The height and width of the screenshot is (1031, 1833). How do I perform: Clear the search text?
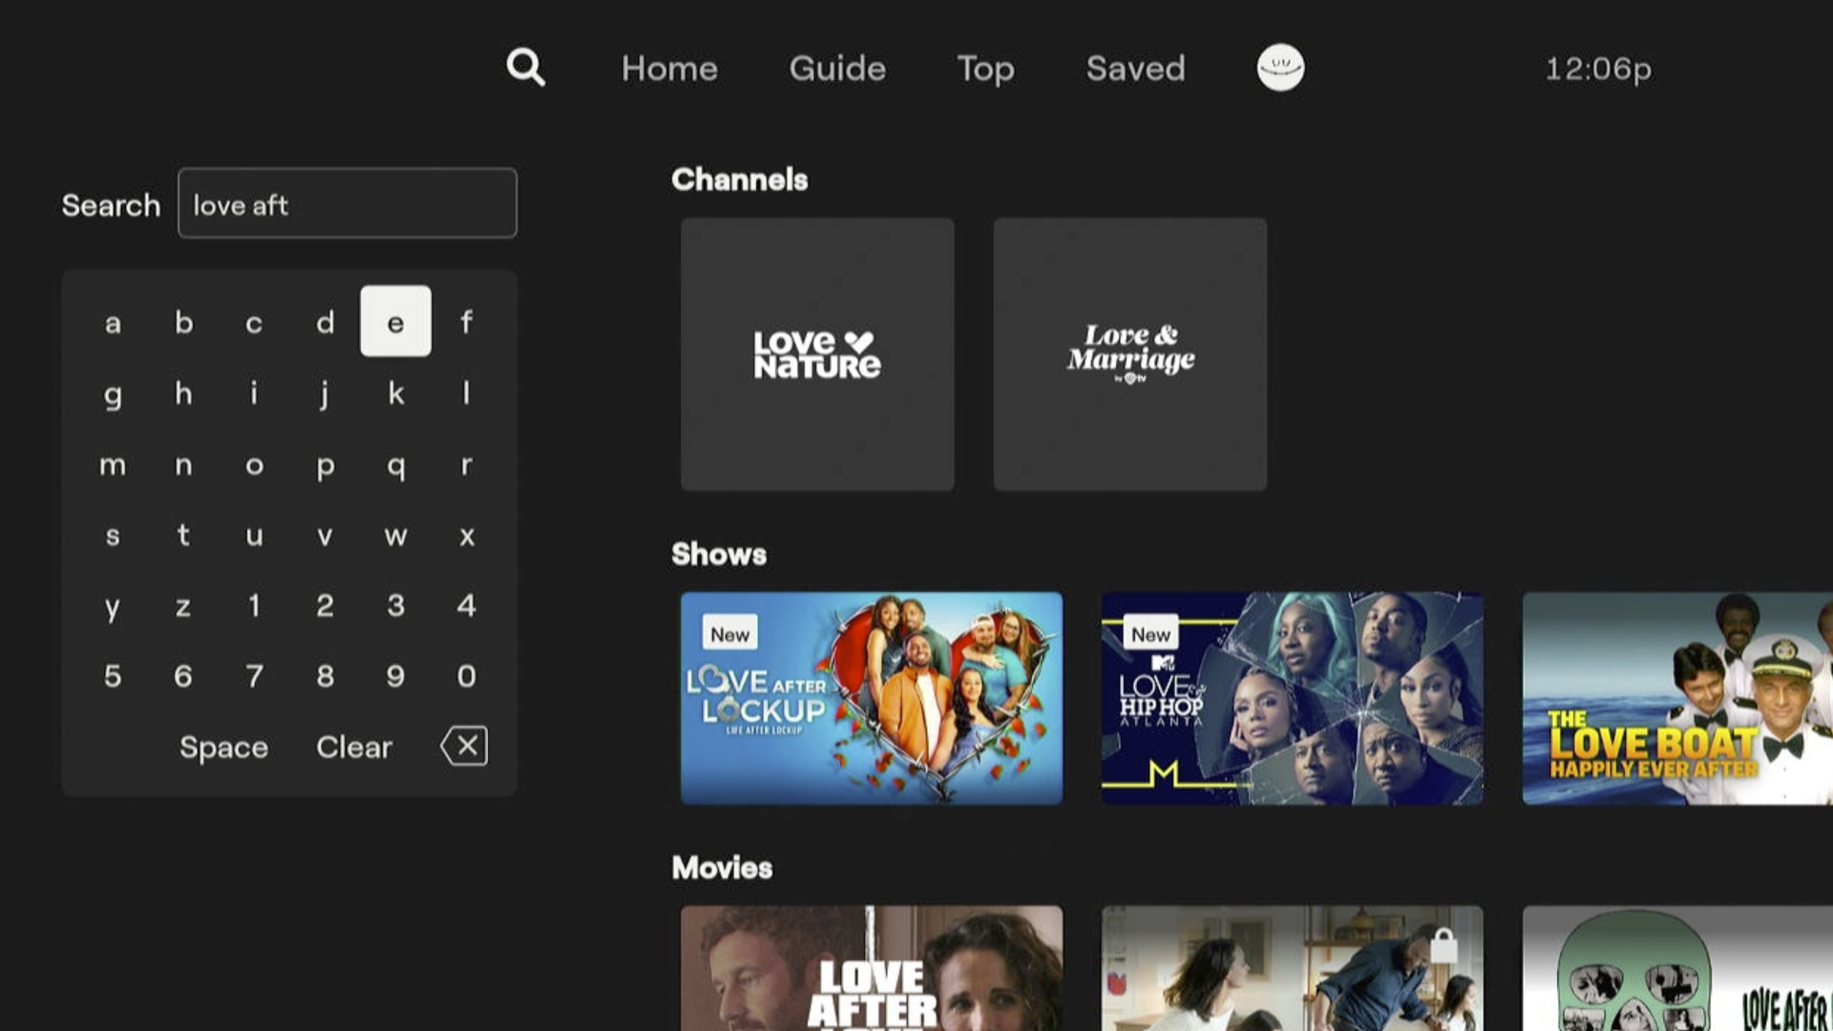353,747
